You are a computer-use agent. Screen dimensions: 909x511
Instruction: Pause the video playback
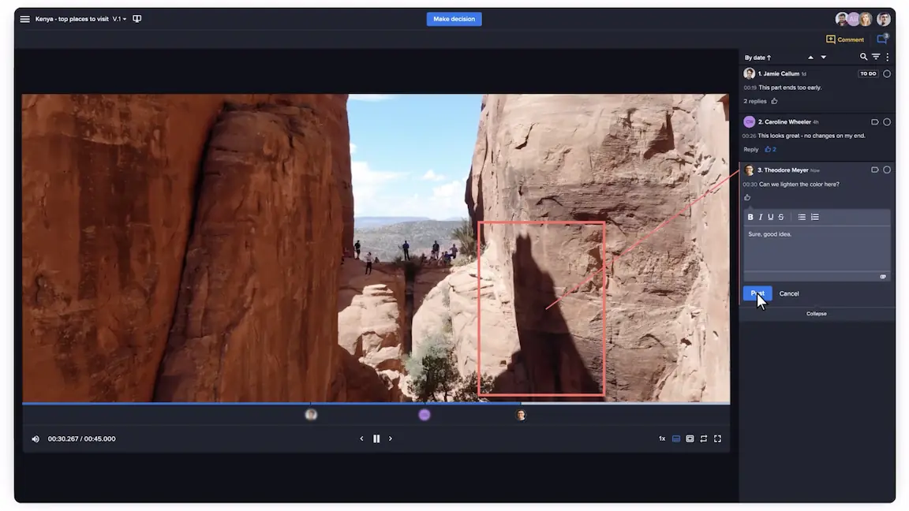376,438
